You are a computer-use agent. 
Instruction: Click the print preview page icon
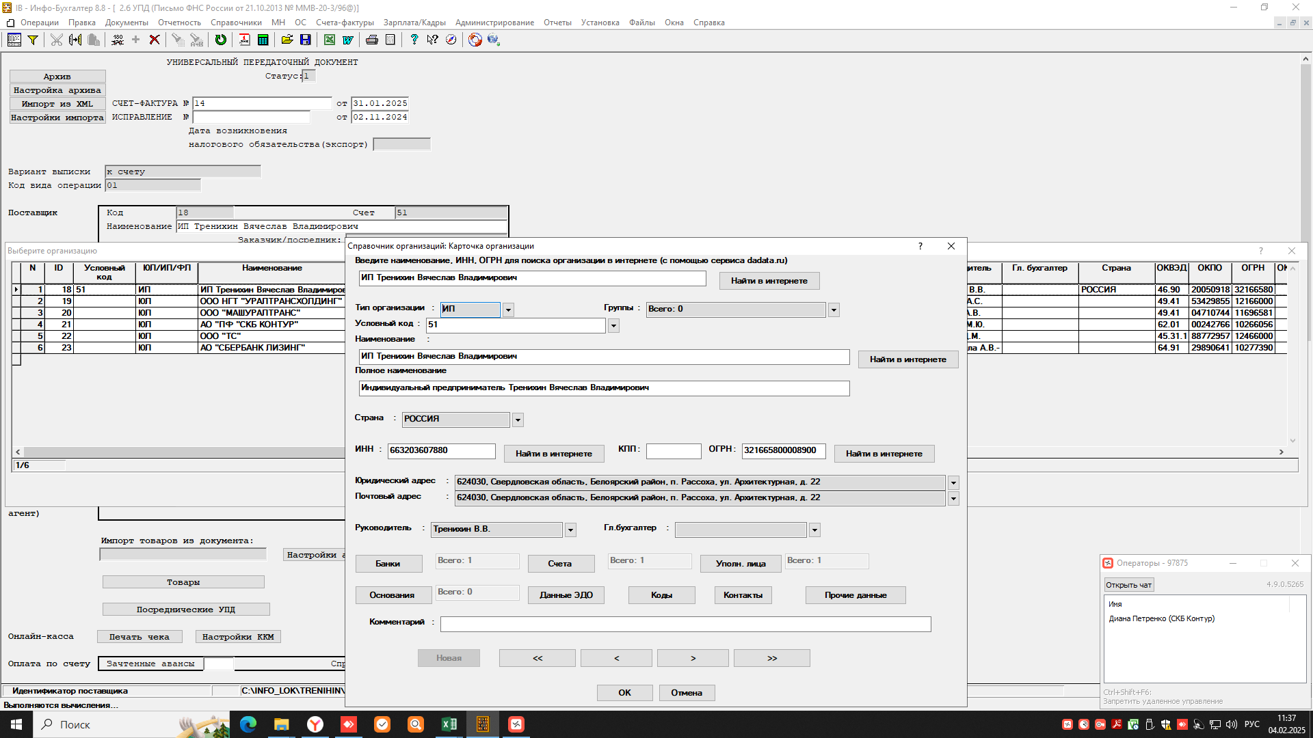pyautogui.click(x=390, y=40)
